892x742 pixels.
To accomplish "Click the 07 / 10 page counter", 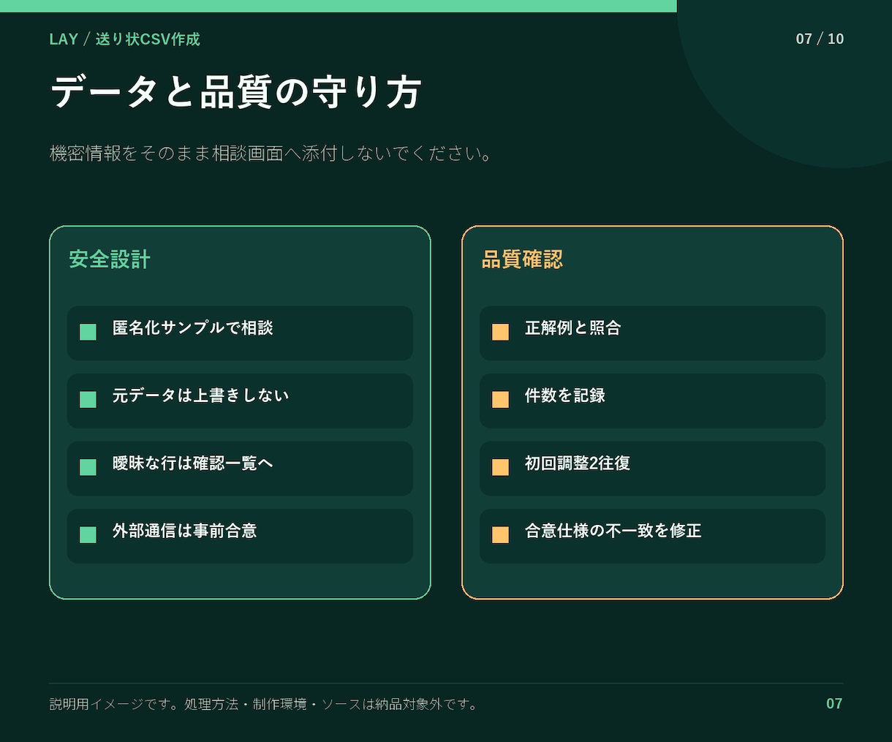I will point(820,39).
